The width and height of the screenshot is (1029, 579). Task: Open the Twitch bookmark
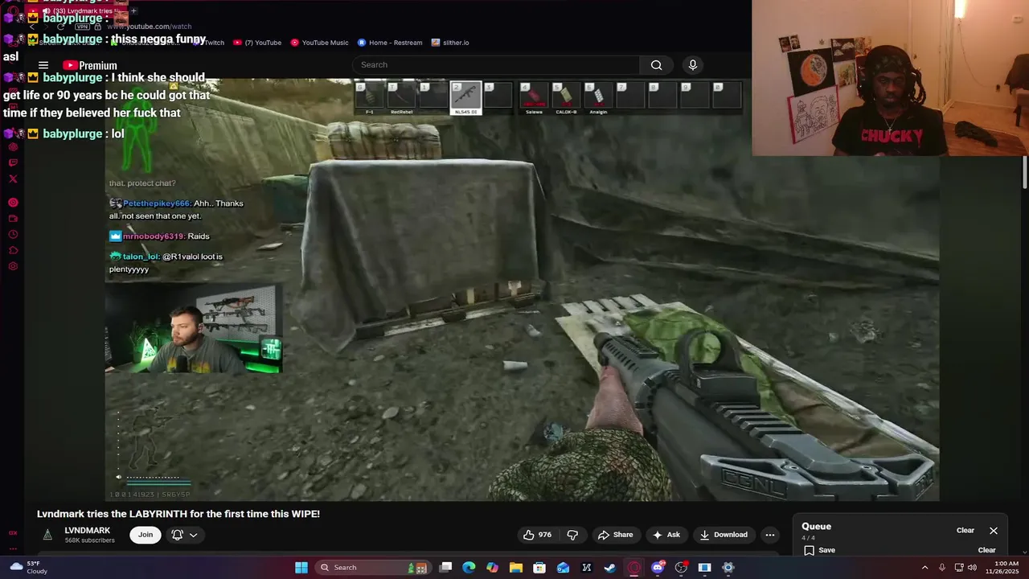[x=209, y=43]
